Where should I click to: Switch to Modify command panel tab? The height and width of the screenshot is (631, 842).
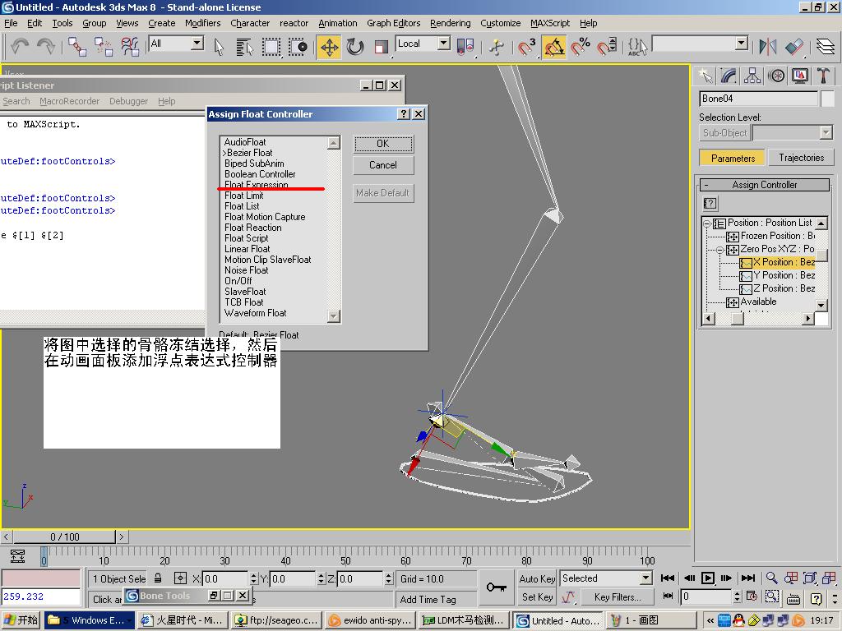tap(729, 76)
